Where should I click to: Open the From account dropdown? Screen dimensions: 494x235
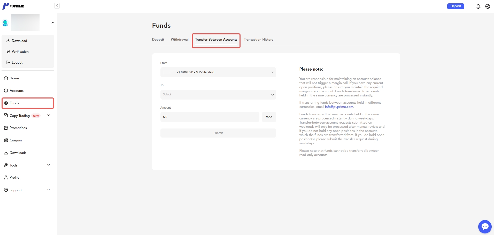coord(218,72)
